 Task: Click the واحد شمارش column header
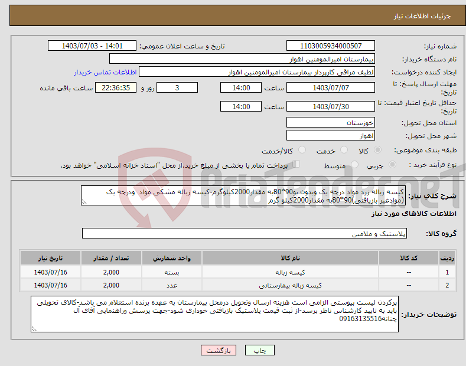pos(172,258)
